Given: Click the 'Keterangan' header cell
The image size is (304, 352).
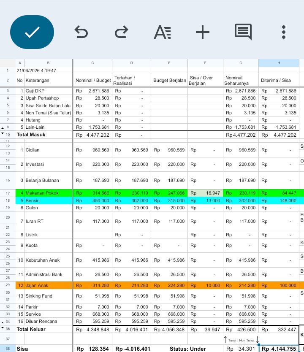Looking at the screenshot, I should point(48,80).
